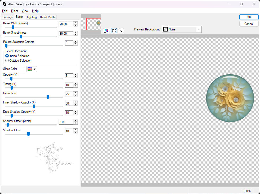Click the Drop Shadow Opacity value field
The width and height of the screenshot is (260, 194).
[x=69, y=113]
